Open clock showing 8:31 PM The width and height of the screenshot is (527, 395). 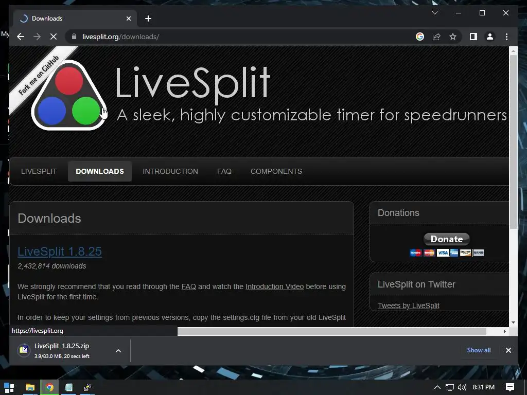coord(483,387)
